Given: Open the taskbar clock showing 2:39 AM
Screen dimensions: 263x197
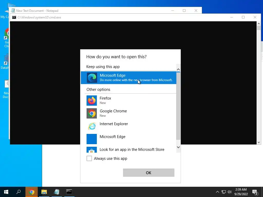Looking at the screenshot, I should point(241,192).
